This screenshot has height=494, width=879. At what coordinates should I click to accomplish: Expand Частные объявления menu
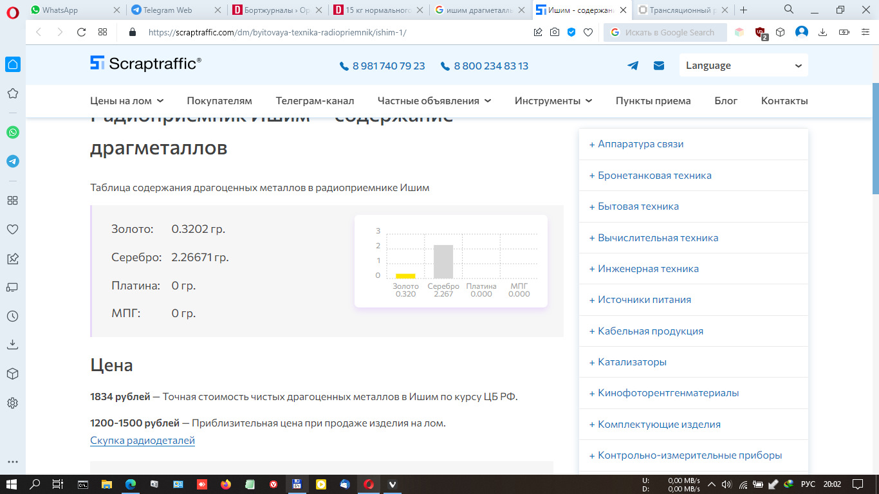434,101
